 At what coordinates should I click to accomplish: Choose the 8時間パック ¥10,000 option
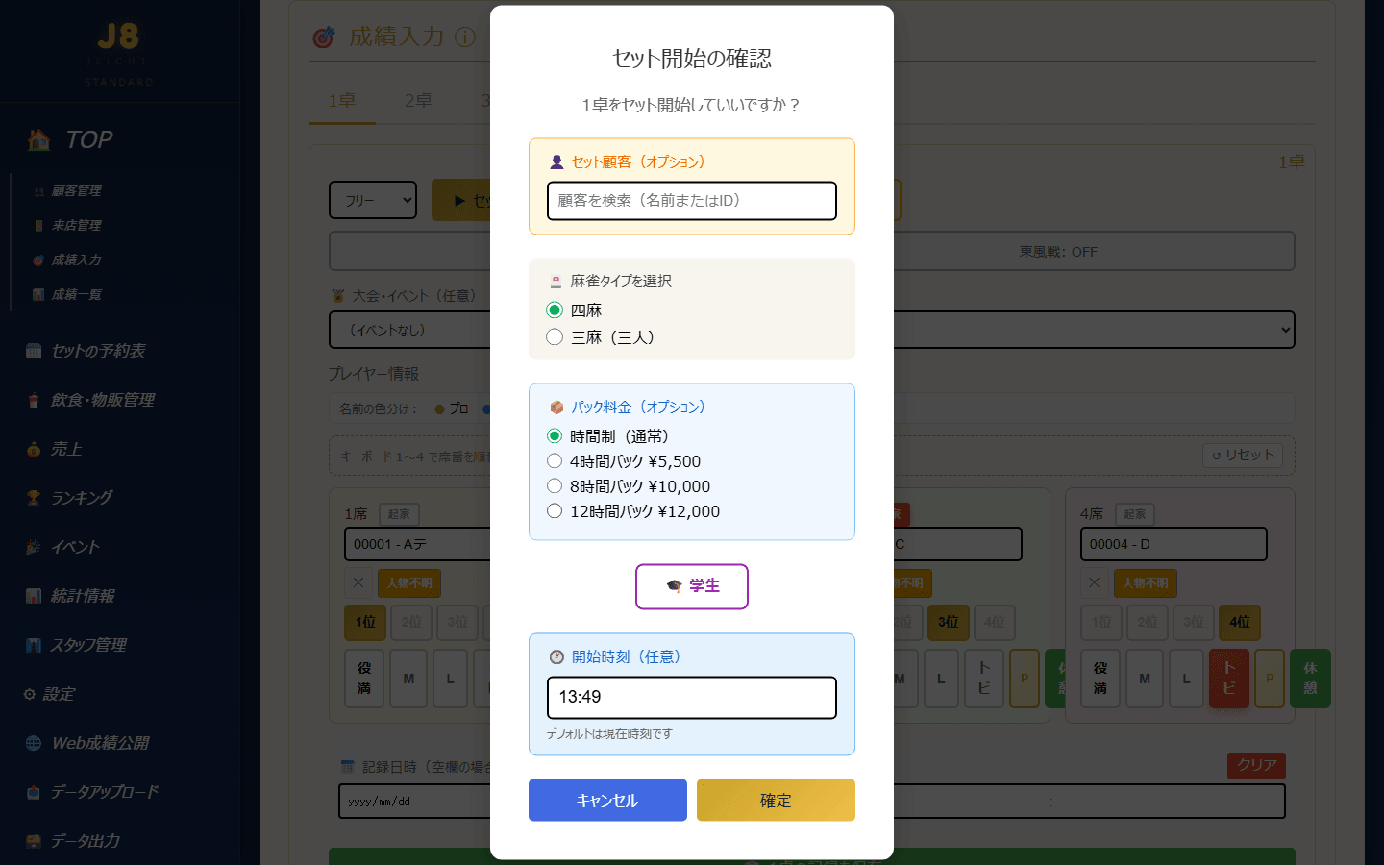555,486
